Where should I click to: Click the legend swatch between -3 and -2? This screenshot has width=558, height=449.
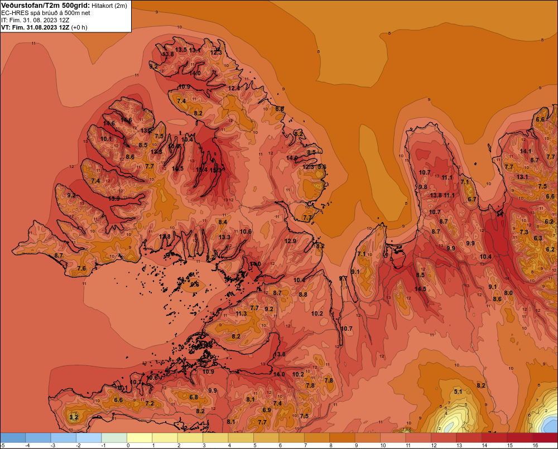click(x=64, y=437)
